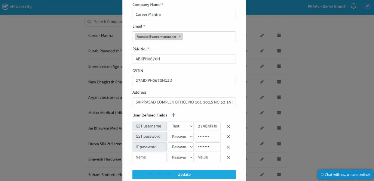This screenshot has width=374, height=181.
Task: Click the IT password value field
Action: point(208,147)
